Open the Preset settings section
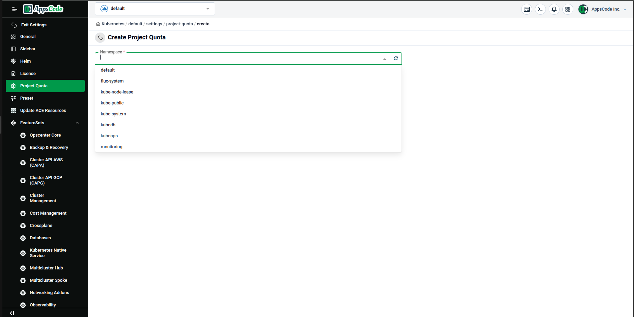Screen dimensions: 634x317 coord(26,98)
